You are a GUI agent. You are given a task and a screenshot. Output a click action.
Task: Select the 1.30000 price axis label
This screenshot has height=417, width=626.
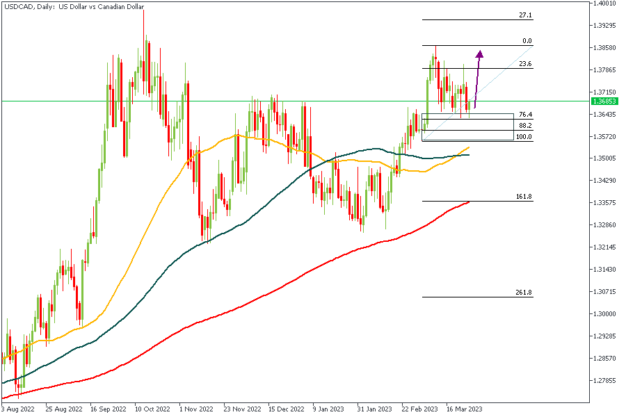tap(602, 314)
